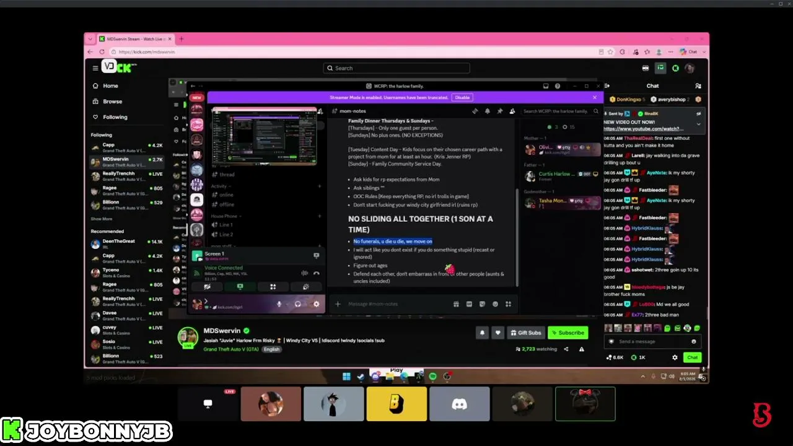This screenshot has width=793, height=446.
Task: Open the browser Copilot Chat button
Action: click(689, 52)
